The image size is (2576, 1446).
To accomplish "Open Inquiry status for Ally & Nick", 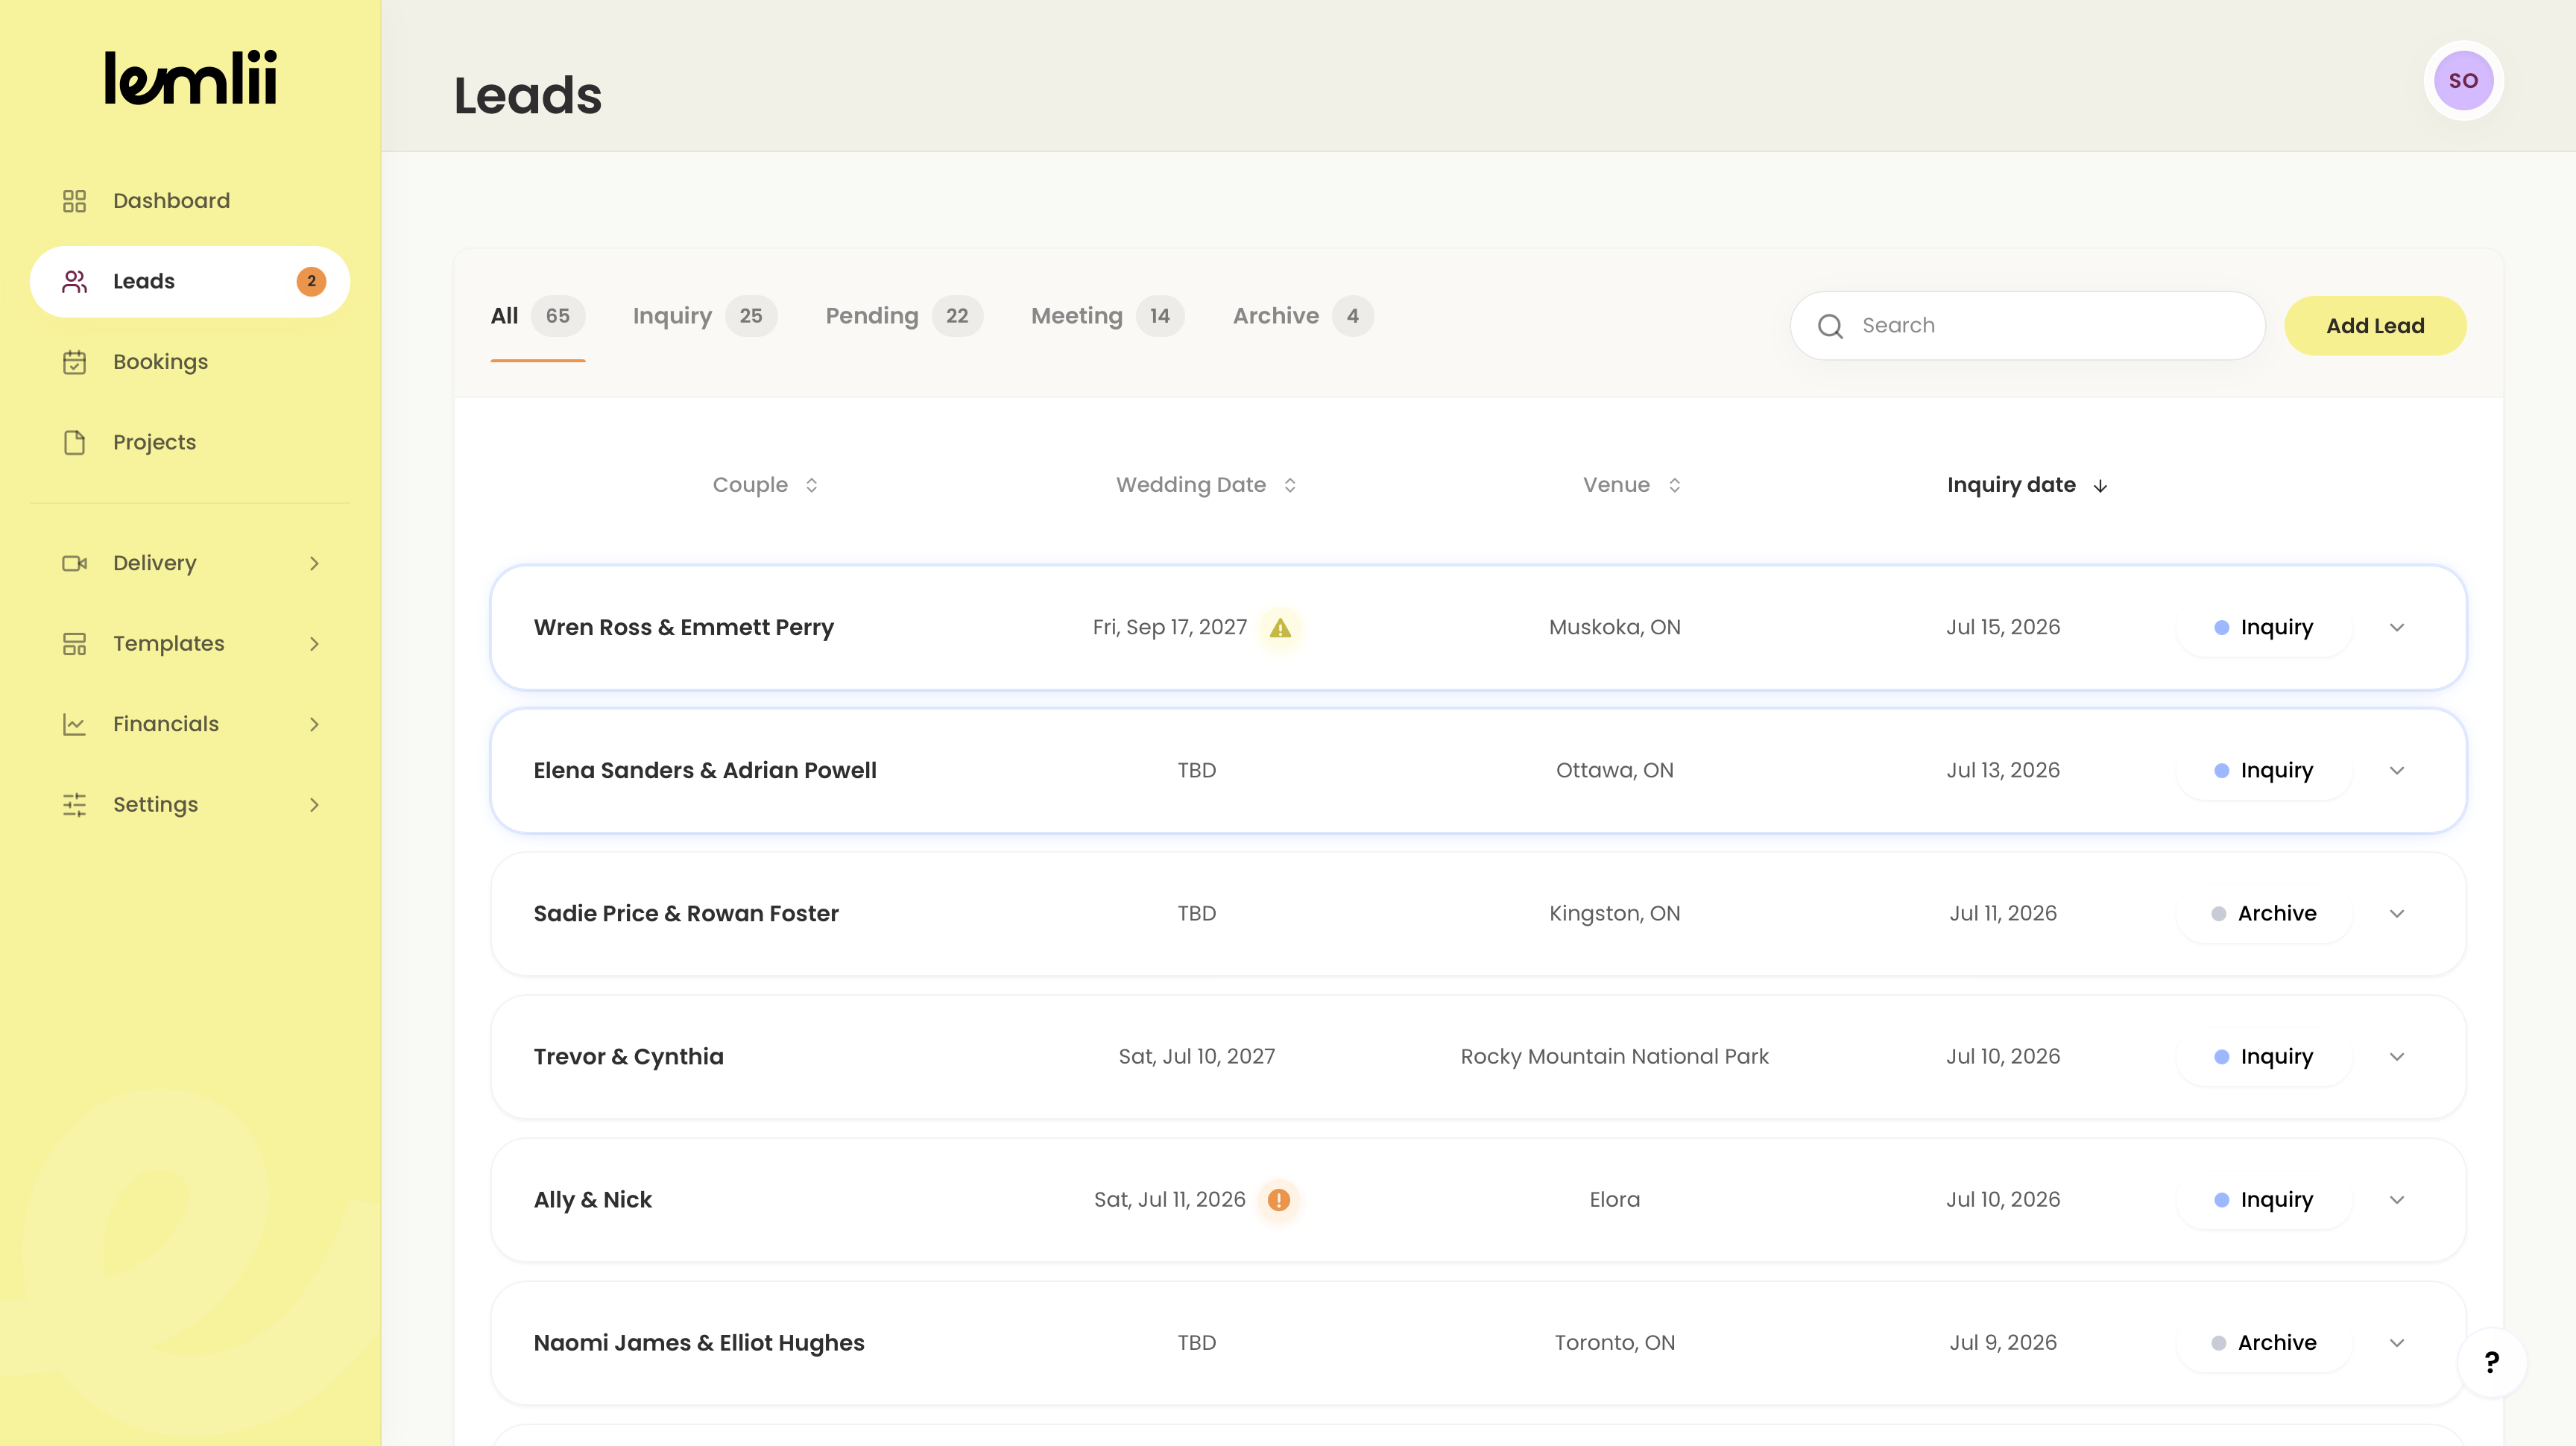I will pyautogui.click(x=2264, y=1200).
